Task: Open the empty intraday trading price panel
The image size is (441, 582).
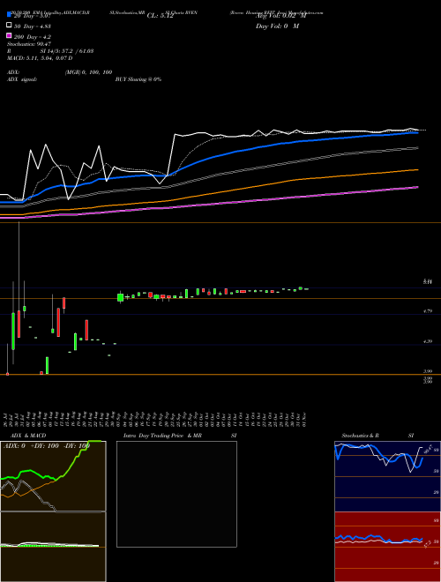Action: click(176, 494)
